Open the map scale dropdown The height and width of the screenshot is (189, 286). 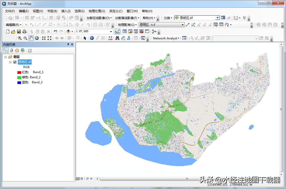(111, 31)
